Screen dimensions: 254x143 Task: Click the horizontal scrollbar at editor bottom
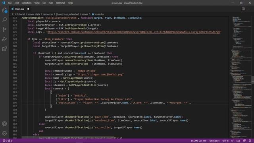pos(68,137)
